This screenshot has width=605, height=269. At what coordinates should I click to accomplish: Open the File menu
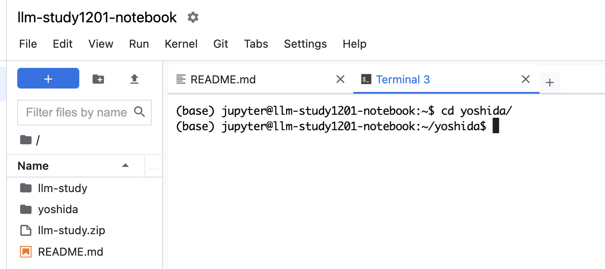28,44
